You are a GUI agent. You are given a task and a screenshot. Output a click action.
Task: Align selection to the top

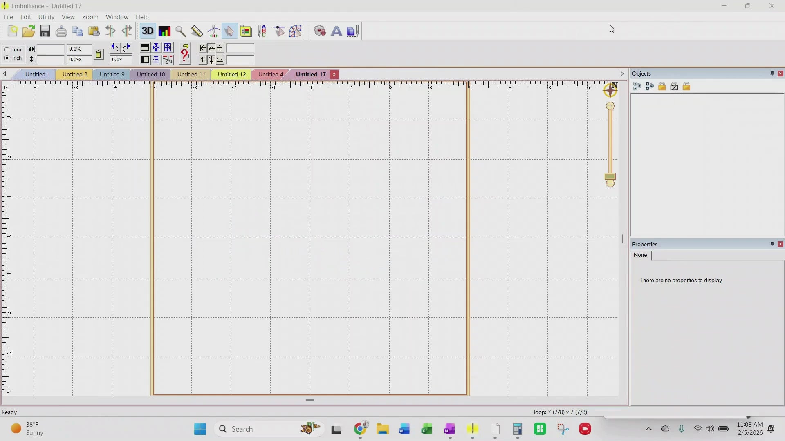[x=203, y=60]
